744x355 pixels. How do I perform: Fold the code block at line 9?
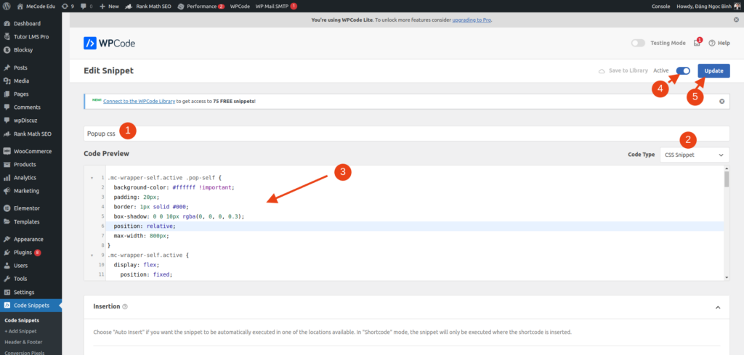pos(92,256)
